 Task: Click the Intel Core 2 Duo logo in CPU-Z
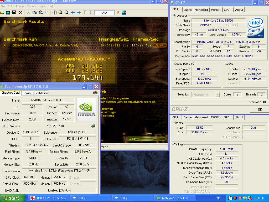256,27
